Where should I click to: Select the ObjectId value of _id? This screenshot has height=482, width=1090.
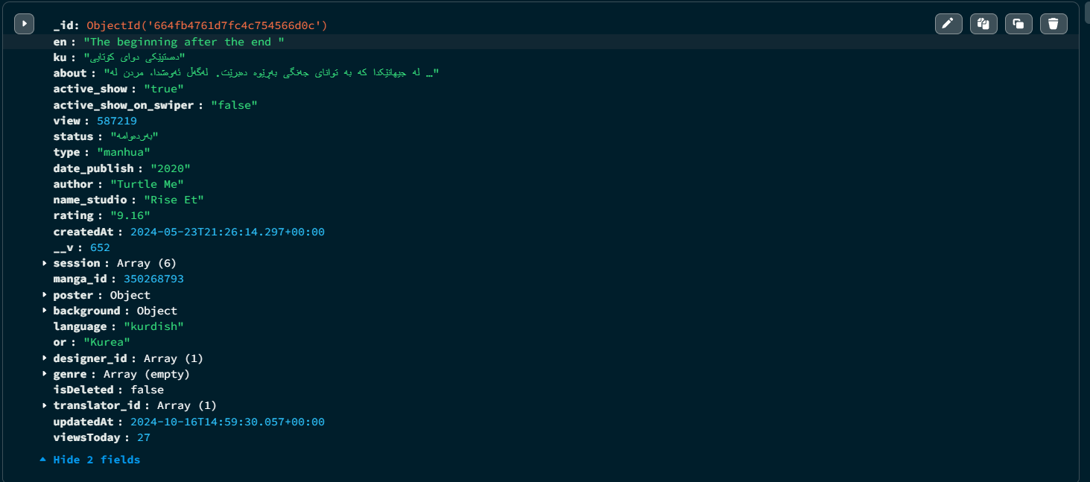point(206,25)
